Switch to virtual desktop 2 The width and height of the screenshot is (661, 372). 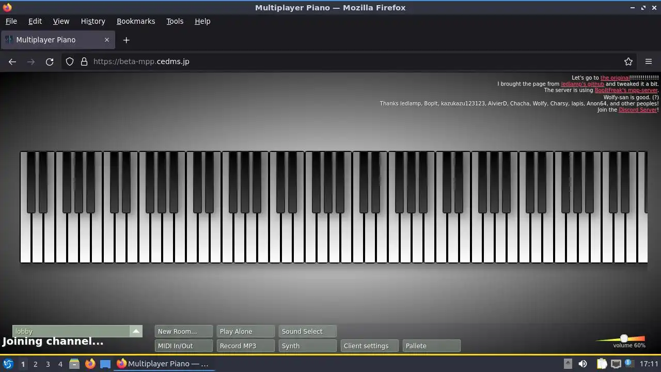click(35, 364)
